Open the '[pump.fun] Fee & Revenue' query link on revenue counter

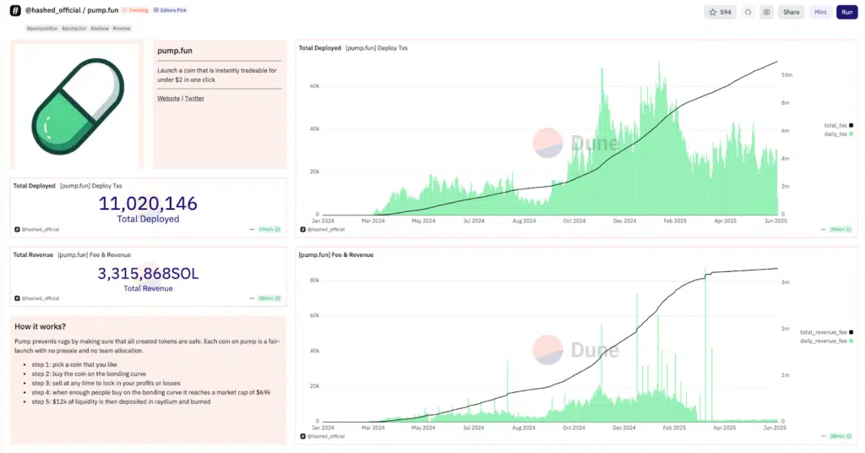95,255
